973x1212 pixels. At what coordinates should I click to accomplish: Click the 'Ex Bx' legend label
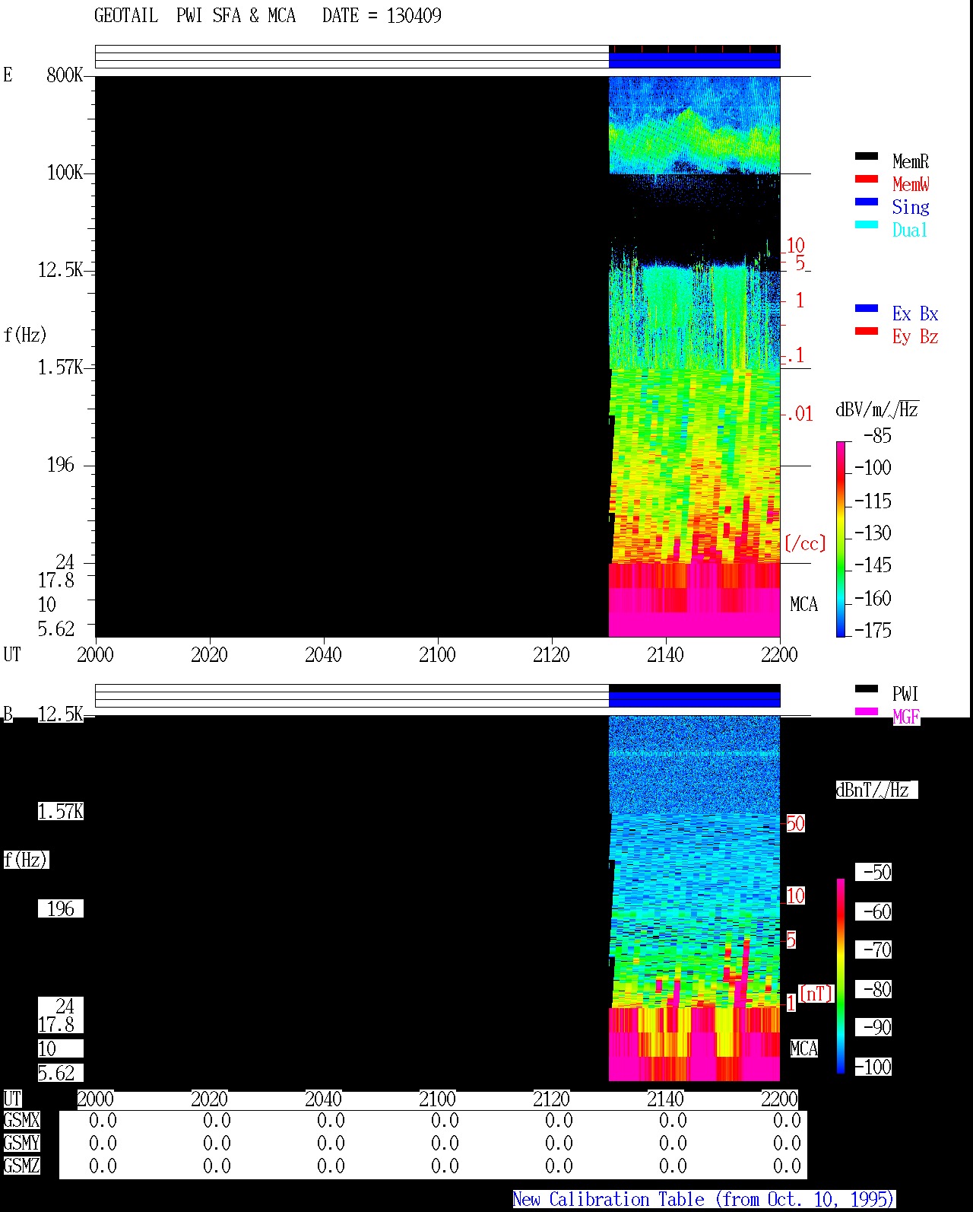[x=915, y=313]
